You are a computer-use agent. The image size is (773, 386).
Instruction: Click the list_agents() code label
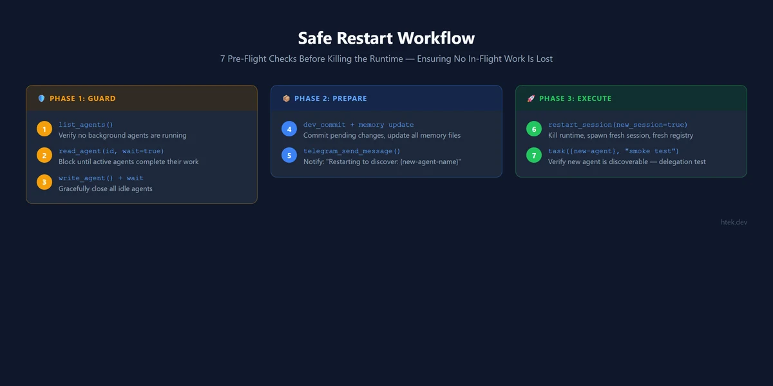(x=86, y=124)
